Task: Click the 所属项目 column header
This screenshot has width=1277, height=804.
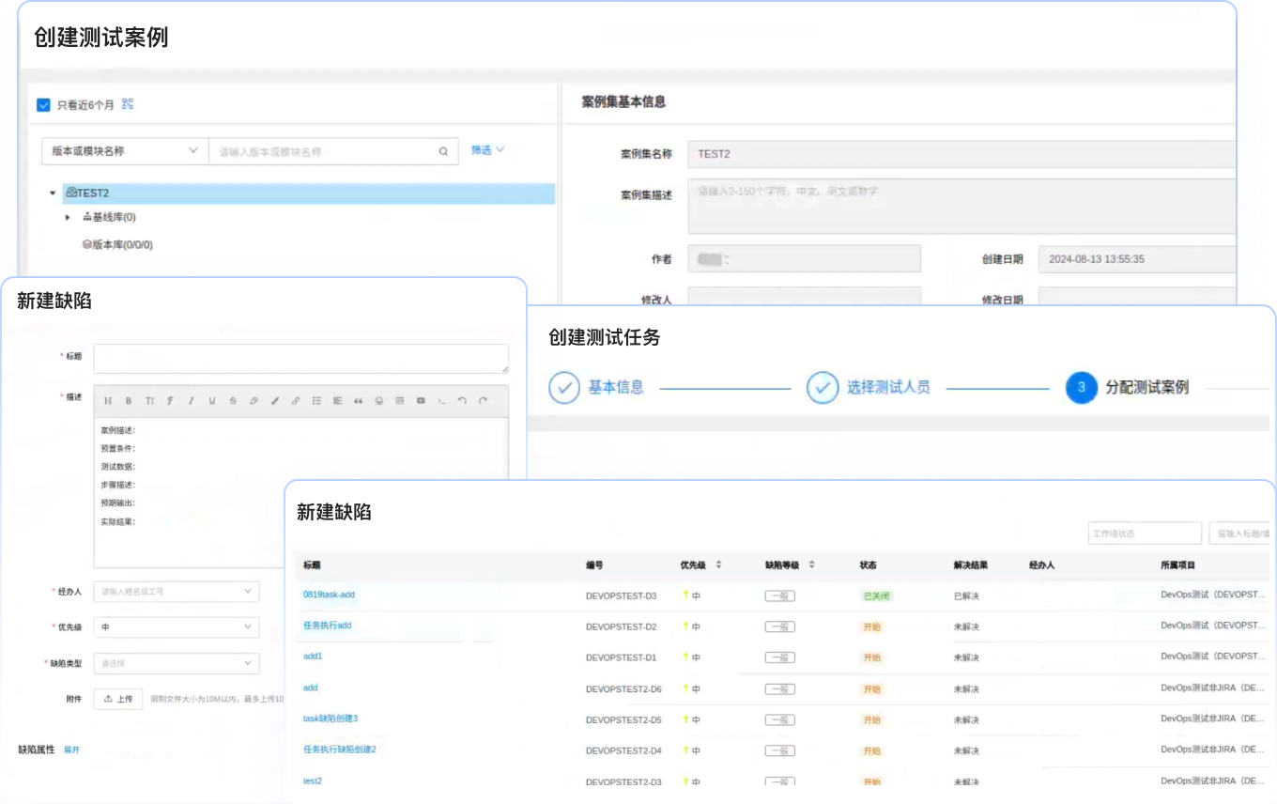Action: coord(1177,565)
